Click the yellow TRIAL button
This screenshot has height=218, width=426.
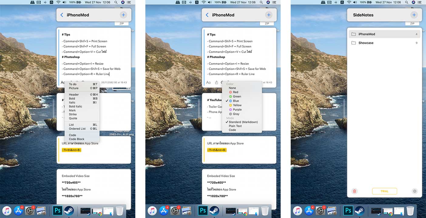[x=384, y=191]
